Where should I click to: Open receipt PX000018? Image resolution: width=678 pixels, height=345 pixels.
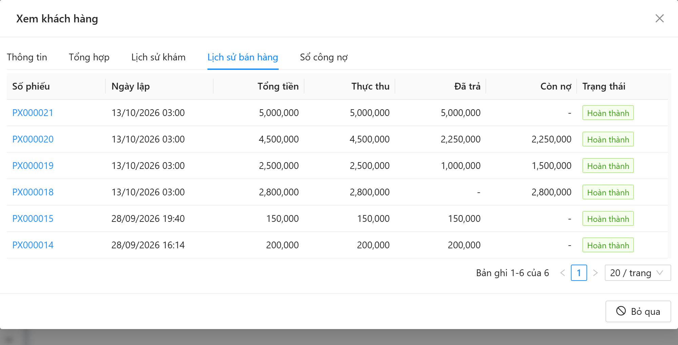(33, 192)
